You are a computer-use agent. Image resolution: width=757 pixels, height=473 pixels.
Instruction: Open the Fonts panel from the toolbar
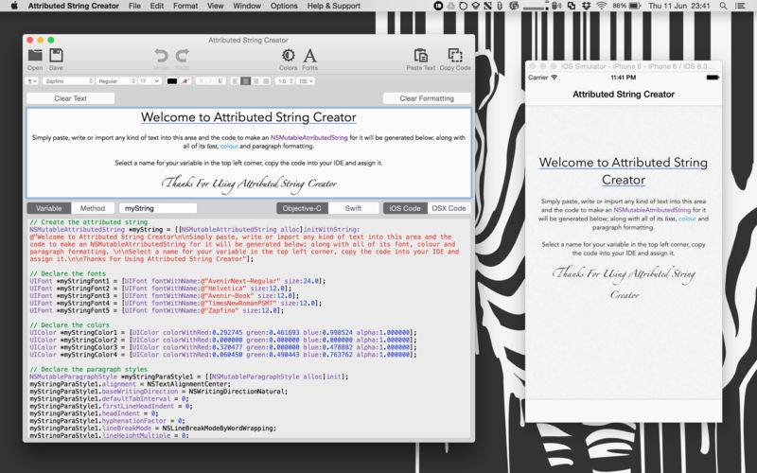310,59
